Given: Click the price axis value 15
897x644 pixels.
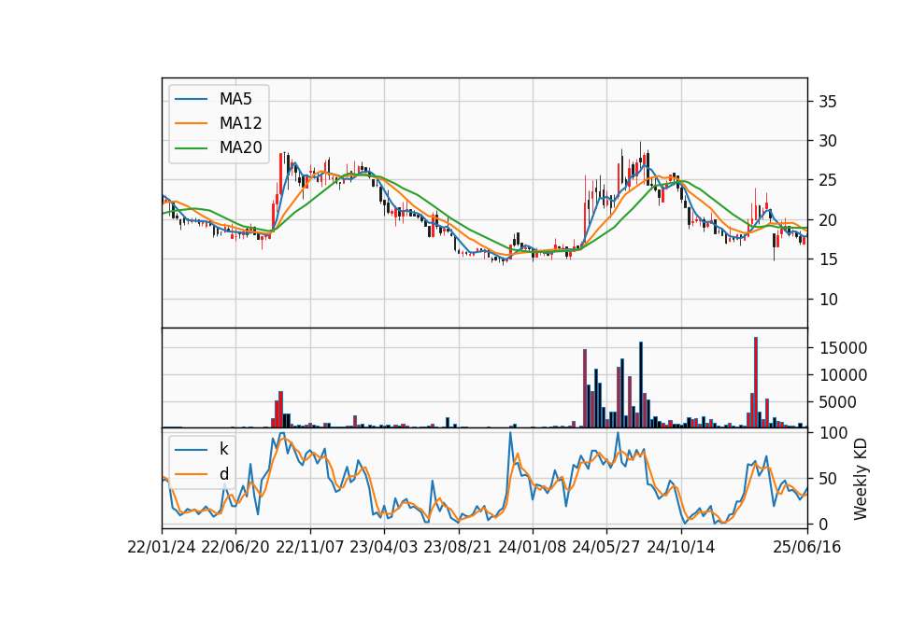Looking at the screenshot, I should tap(828, 259).
